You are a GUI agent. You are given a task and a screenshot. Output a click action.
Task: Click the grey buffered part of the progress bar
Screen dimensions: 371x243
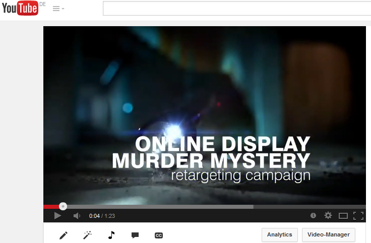tap(161, 206)
